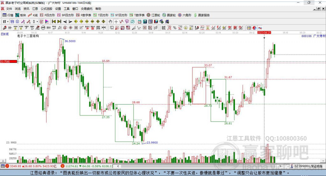Click the last yellow diamond arrow icon
This screenshot has width=326, height=176.
click(x=103, y=22)
